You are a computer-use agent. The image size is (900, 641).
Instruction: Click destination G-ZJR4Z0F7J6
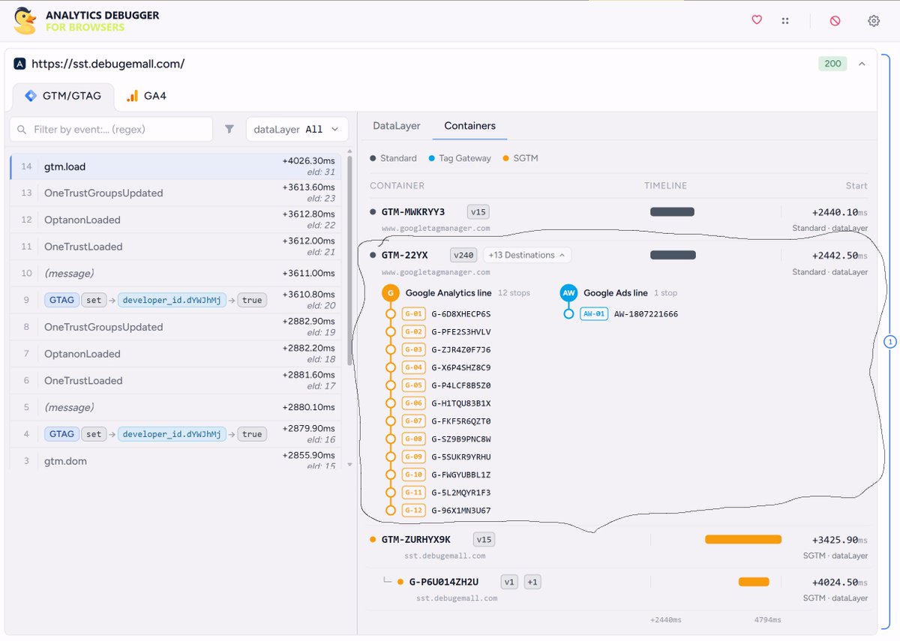(461, 350)
